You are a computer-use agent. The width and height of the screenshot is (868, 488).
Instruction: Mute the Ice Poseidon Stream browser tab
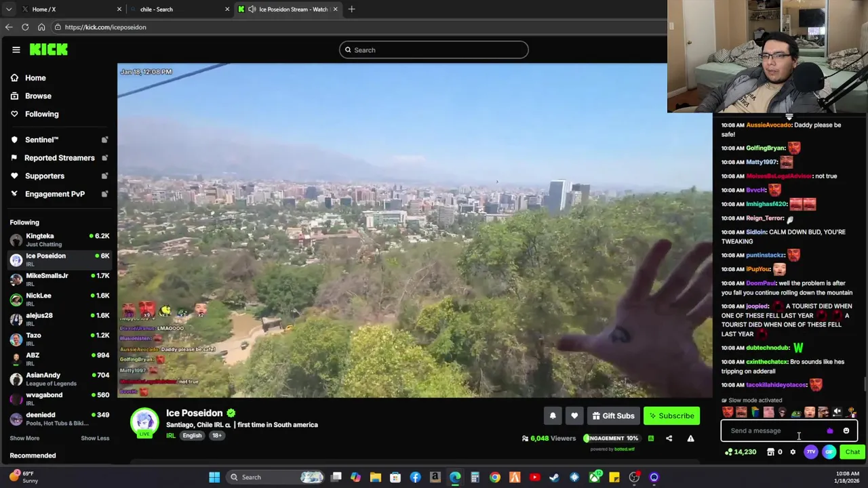point(252,9)
